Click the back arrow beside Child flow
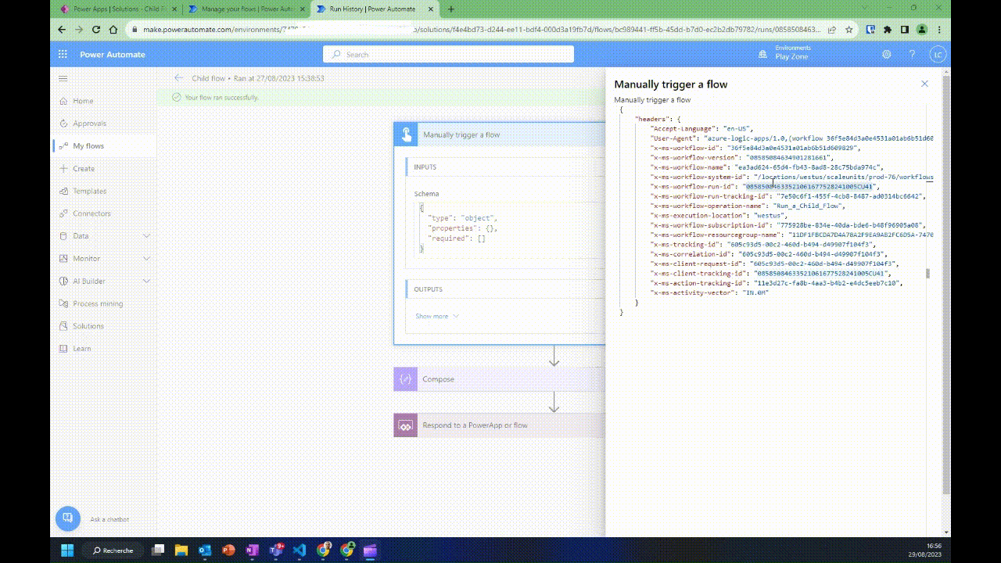This screenshot has height=563, width=1001. pos(179,78)
